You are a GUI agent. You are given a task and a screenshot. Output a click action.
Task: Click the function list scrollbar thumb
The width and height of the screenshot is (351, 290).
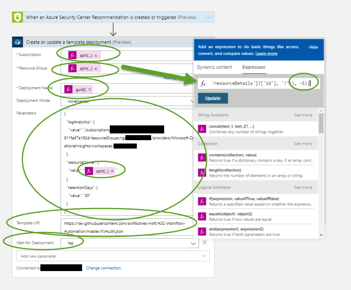point(321,123)
